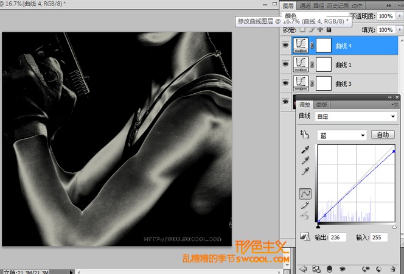Click mask link icon on 曲线 1 layer

pos(312,65)
